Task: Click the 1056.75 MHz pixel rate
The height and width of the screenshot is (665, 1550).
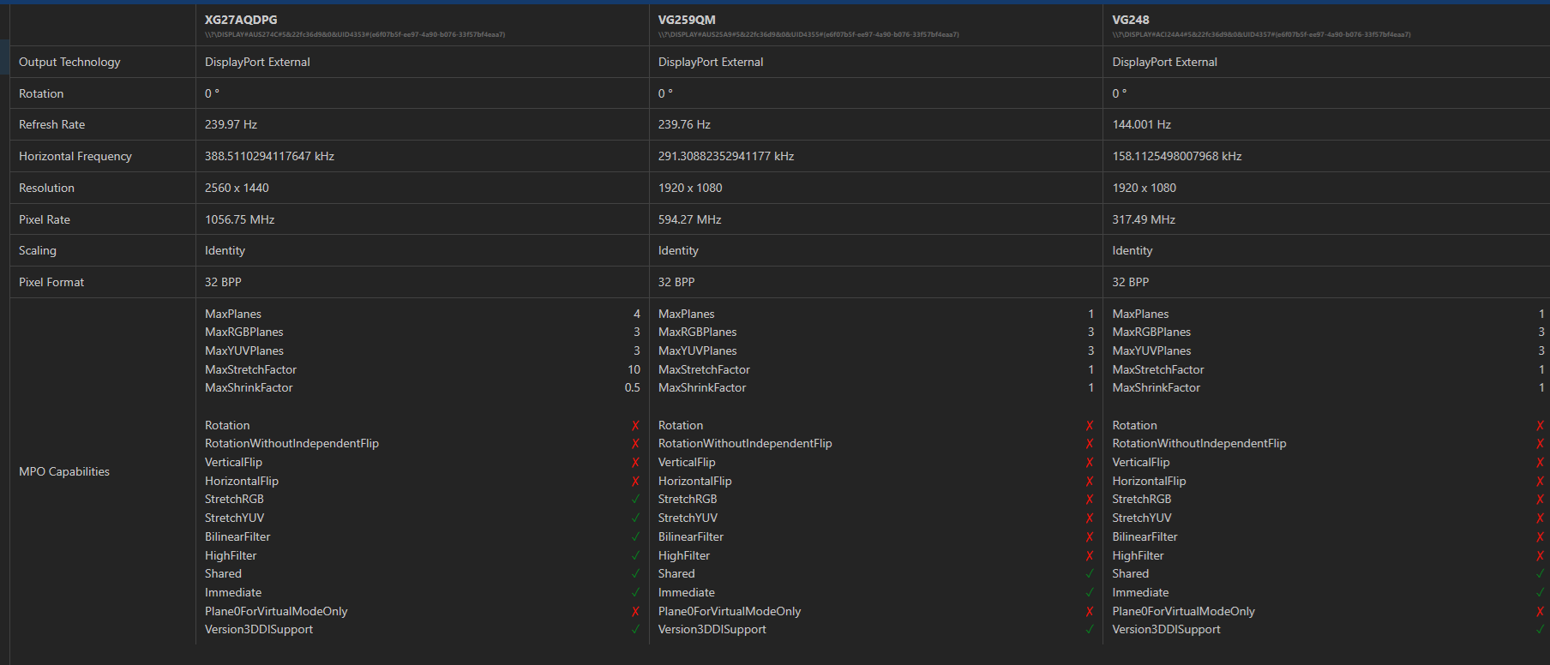Action: (239, 219)
